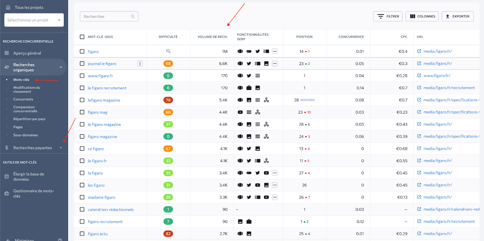
Task: Check the calendriers rédactionnels checkbox
Action: [x=82, y=209]
